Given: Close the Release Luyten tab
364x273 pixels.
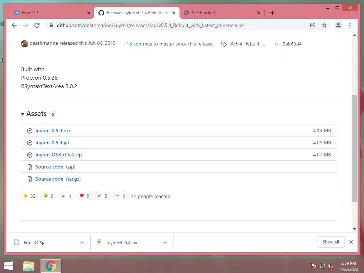Looking at the screenshot, I should (x=173, y=13).
